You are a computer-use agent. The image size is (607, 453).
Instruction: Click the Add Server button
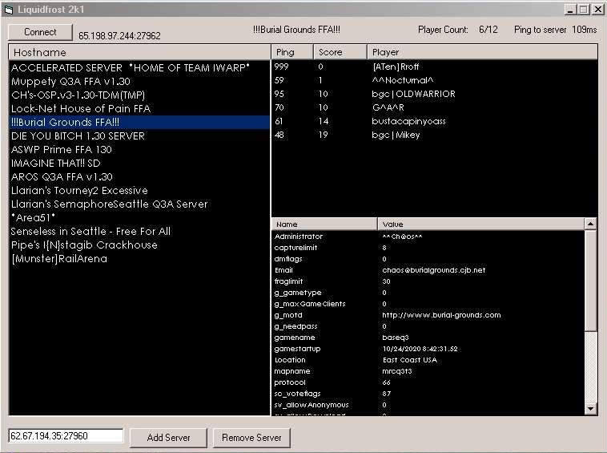[x=167, y=438]
